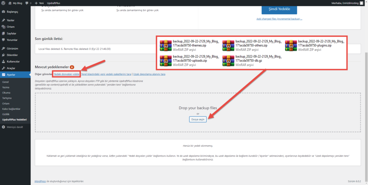The width and height of the screenshot is (368, 185).
Task: Click the Mevcut yedeklemeler count badge
Action: 72,67
